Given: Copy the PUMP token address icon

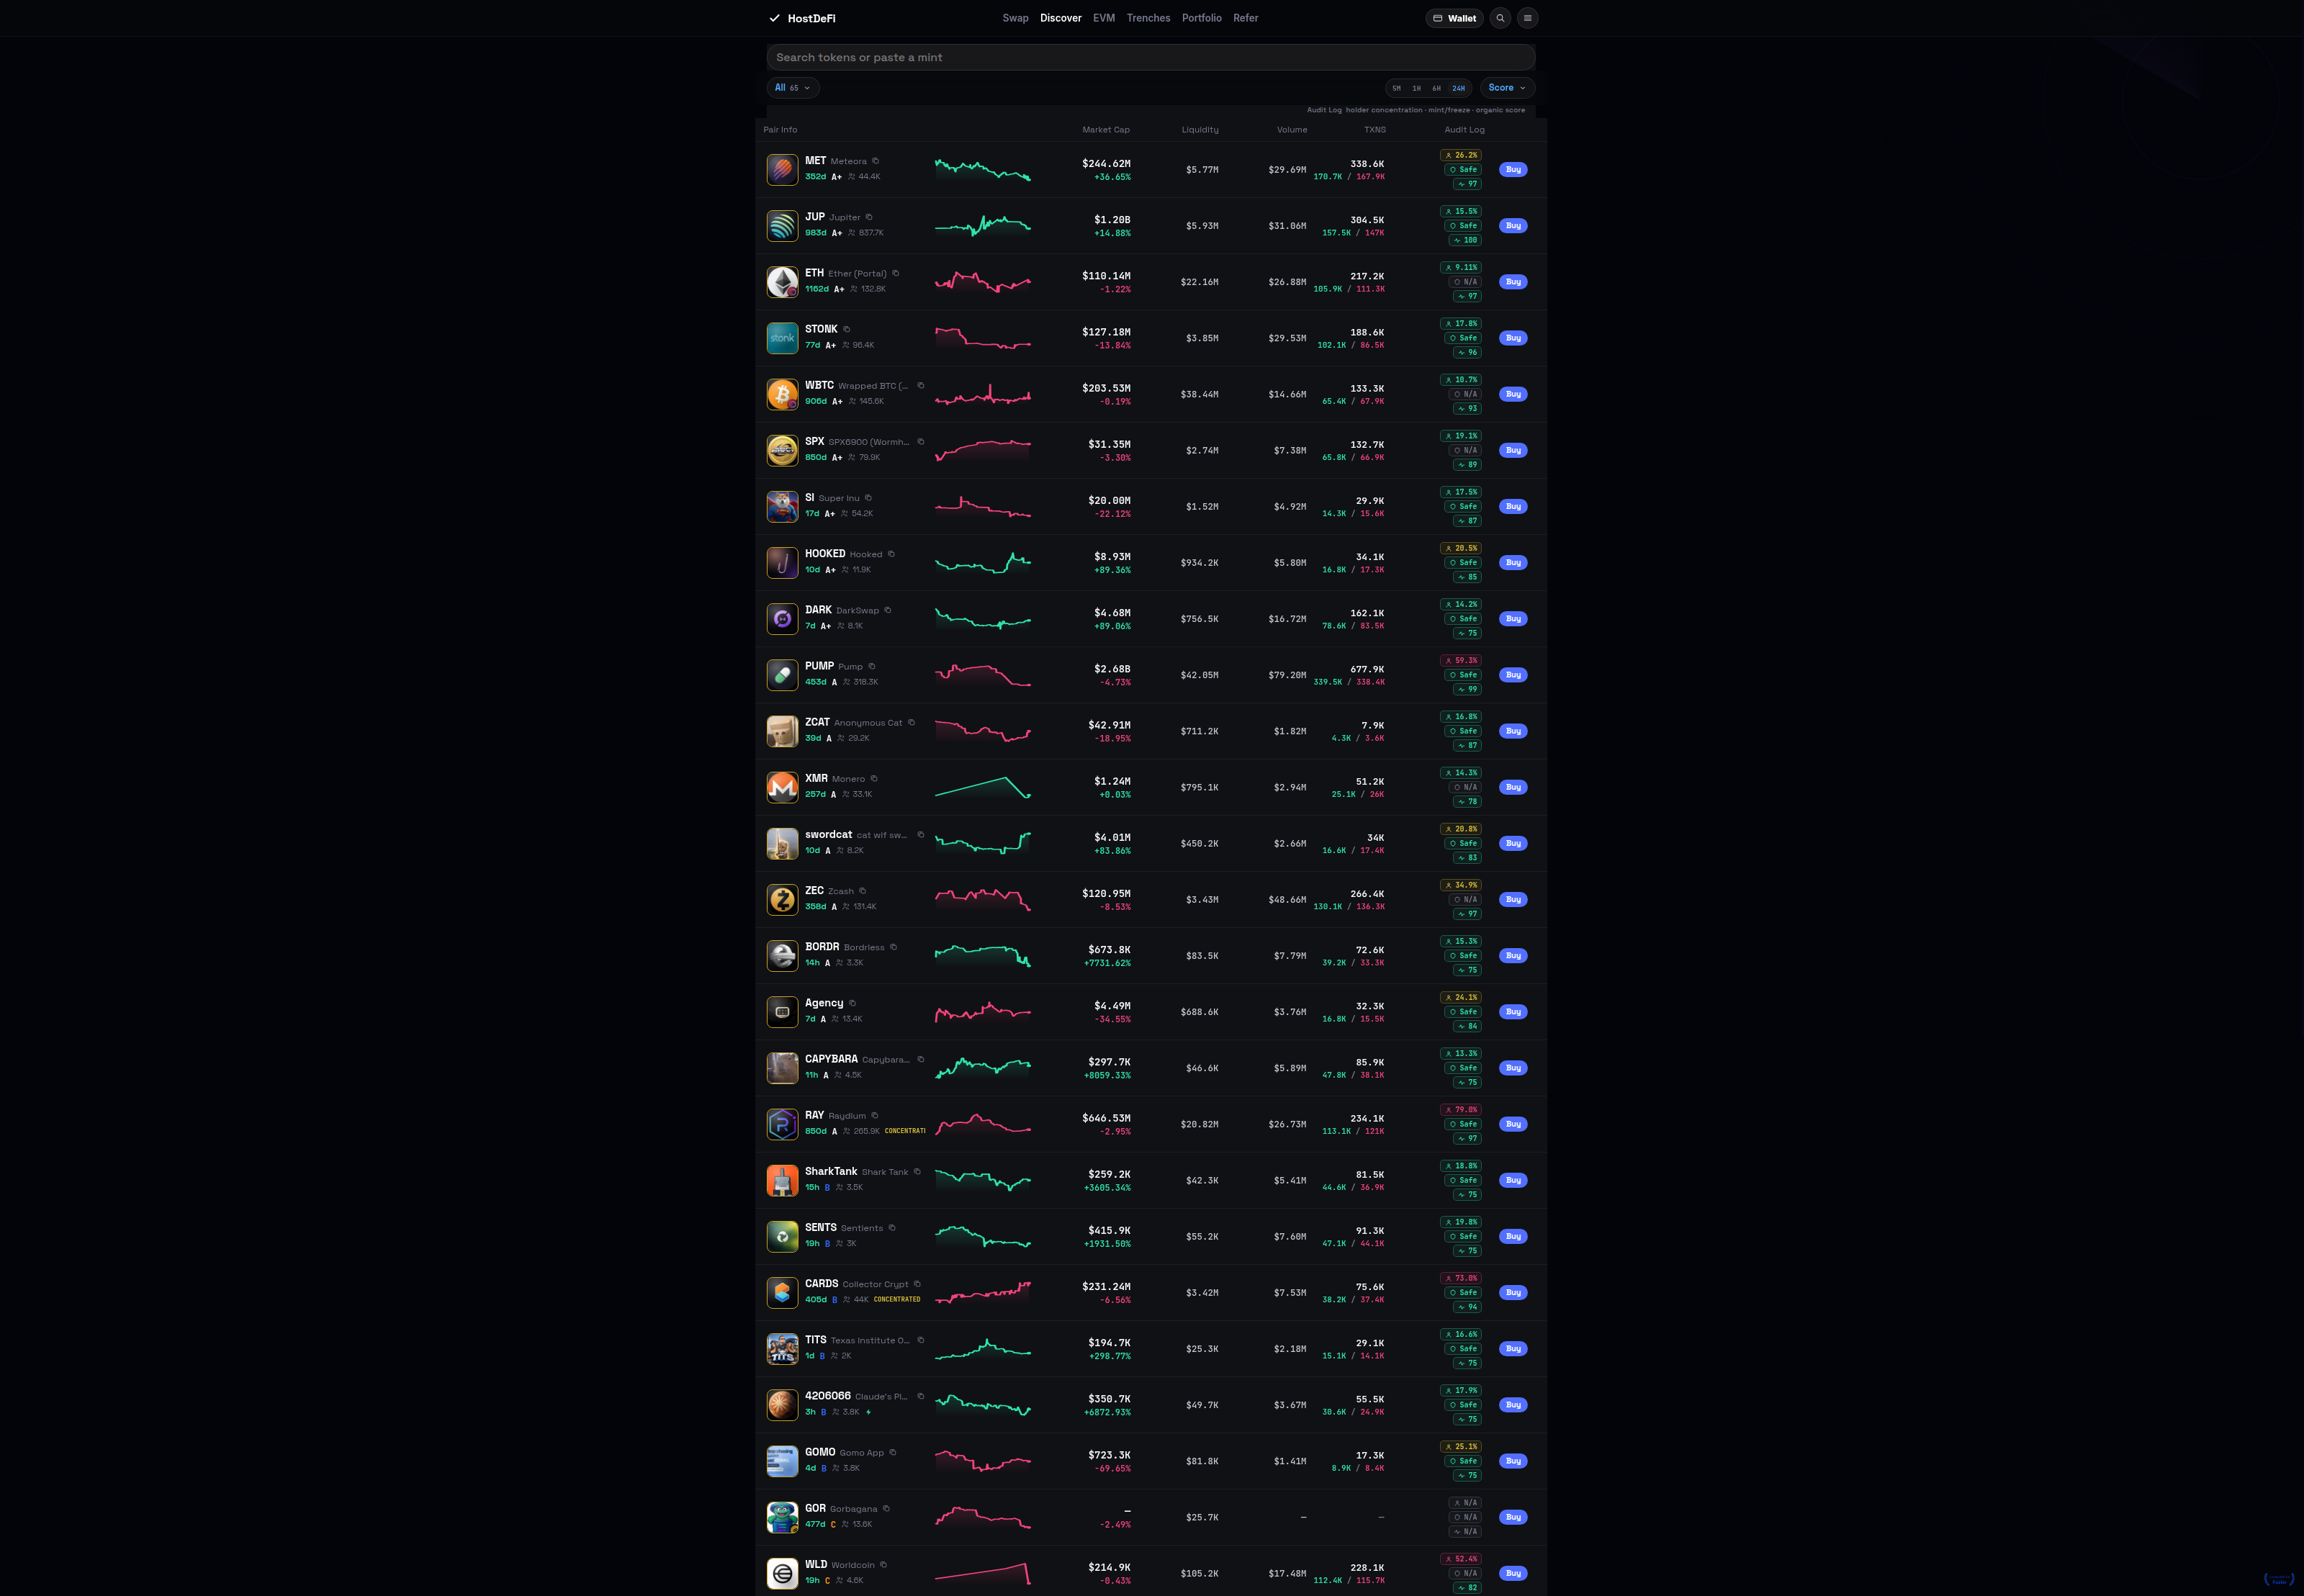Looking at the screenshot, I should click(x=872, y=666).
